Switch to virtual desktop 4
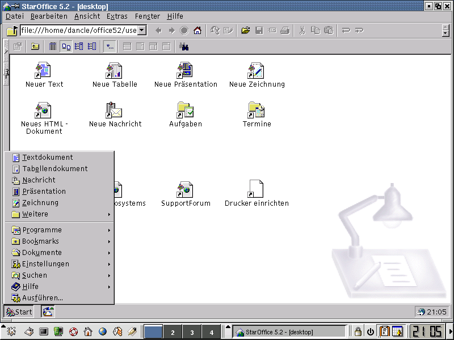 tap(211, 332)
